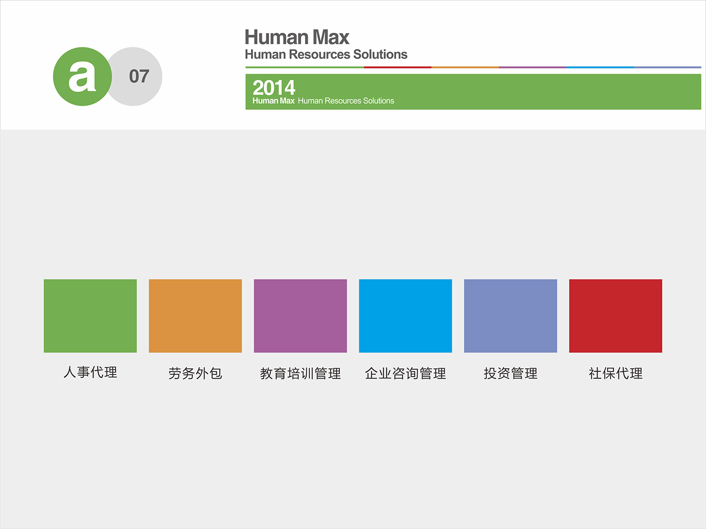
Task: Click the 投资管理 label
Action: 510,374
